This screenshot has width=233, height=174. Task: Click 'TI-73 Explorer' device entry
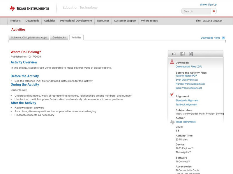coord(185,148)
